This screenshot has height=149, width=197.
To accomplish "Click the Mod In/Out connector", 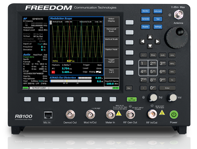I will click(91, 114).
